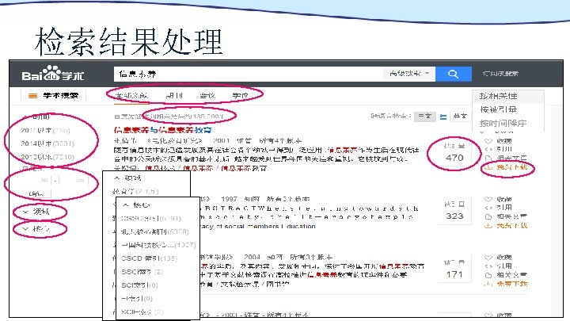This screenshot has height=321, width=570.
Task: Click the 470 citation count
Action: [454, 158]
